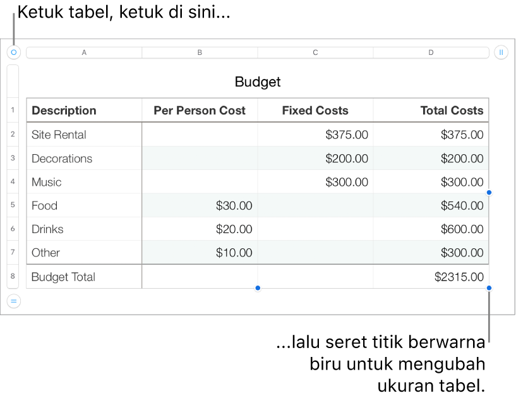The height and width of the screenshot is (398, 516).
Task: Select column A header
Action: [84, 52]
